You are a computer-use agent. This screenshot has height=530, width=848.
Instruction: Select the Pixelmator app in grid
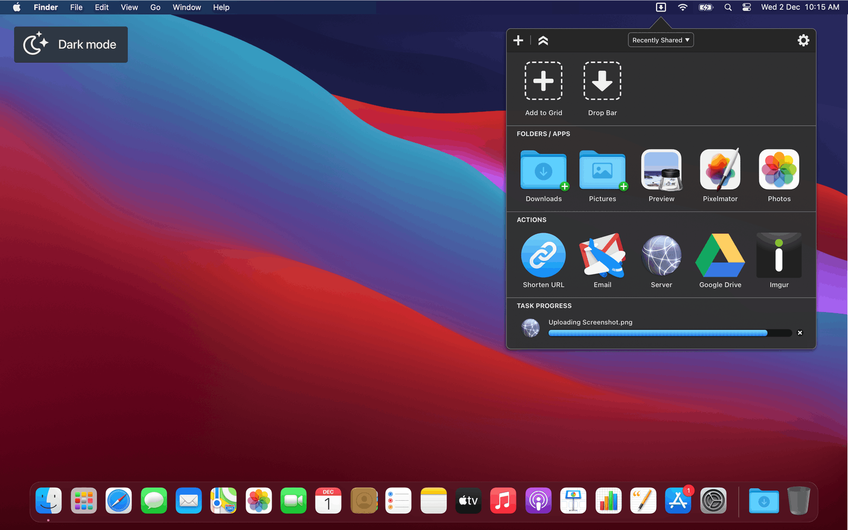720,170
